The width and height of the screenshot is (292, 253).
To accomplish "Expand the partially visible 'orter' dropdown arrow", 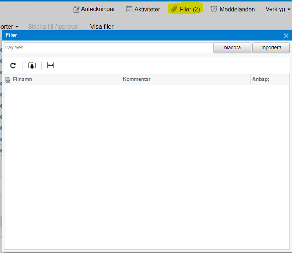I will 17,27.
